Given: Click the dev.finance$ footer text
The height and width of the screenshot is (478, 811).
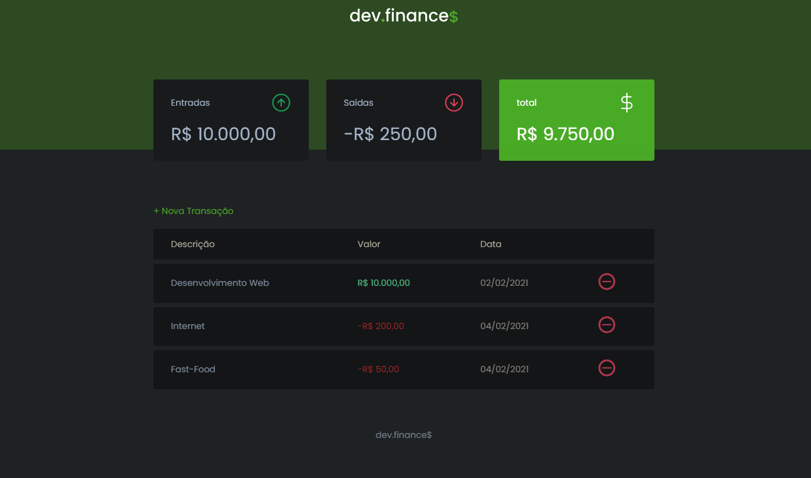Looking at the screenshot, I should pos(404,434).
